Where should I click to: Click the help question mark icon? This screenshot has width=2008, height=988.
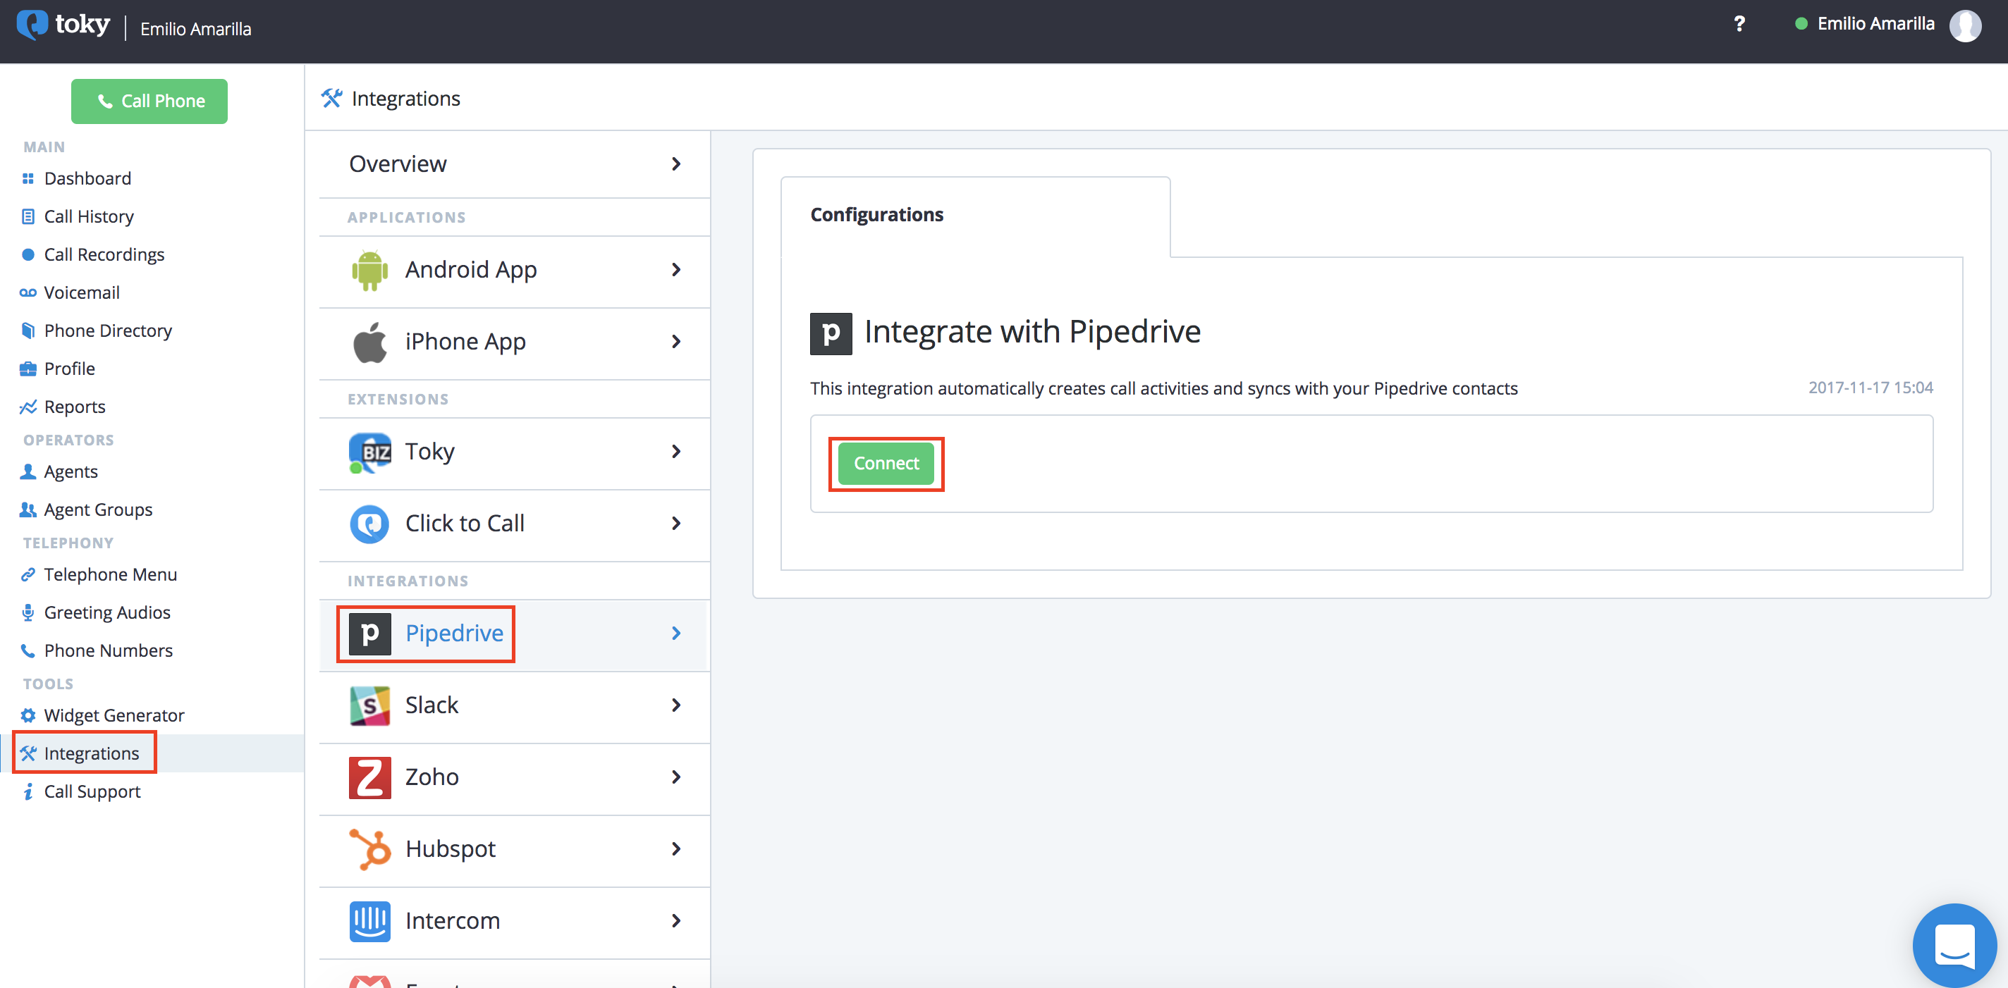[1739, 24]
